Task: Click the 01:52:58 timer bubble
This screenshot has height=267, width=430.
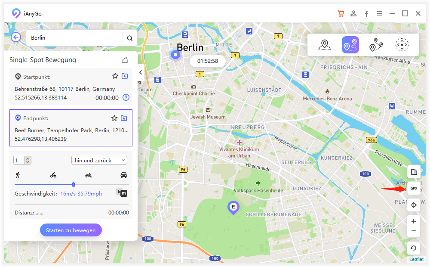Action: tap(208, 61)
